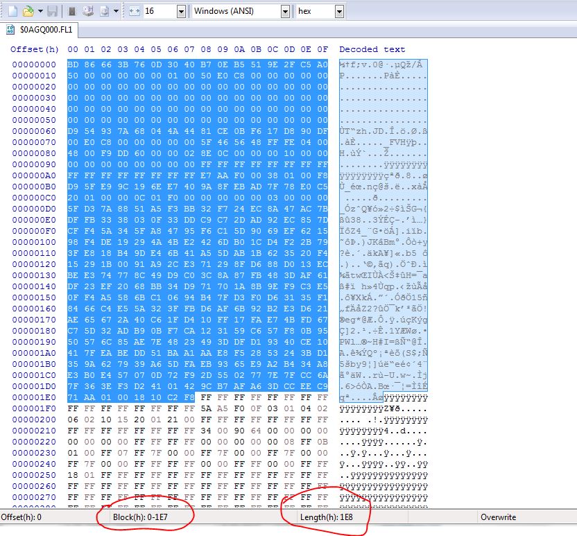This screenshot has width=577, height=536.
Task: Select offset row 00000200
Action: 34,420
